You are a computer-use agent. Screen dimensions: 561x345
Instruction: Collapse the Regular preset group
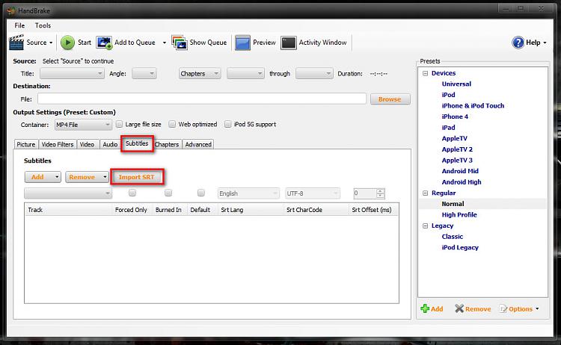click(x=426, y=193)
